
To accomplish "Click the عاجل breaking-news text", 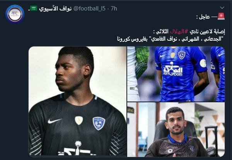I will coord(204,17).
